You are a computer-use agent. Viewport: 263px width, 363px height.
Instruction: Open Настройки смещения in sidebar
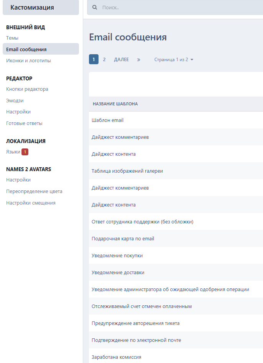(x=31, y=203)
